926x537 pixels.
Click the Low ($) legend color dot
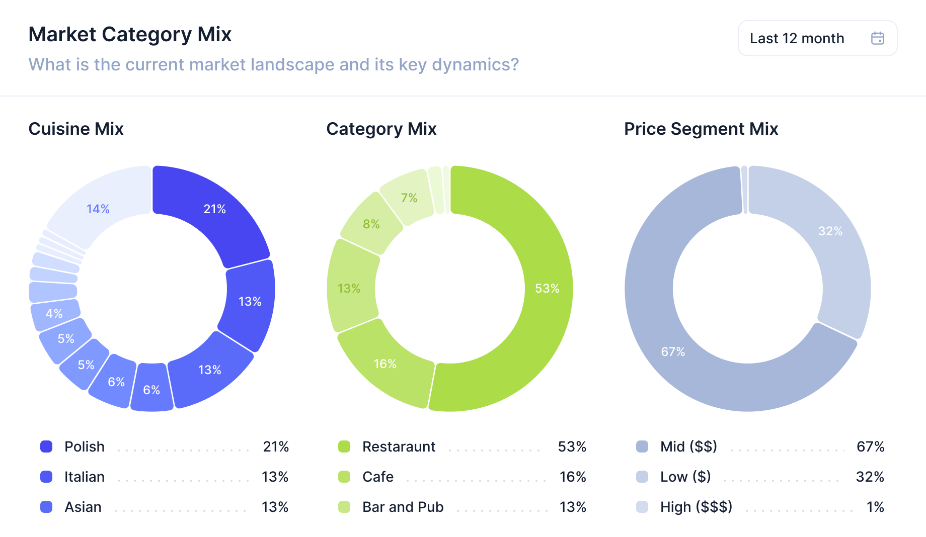(642, 477)
